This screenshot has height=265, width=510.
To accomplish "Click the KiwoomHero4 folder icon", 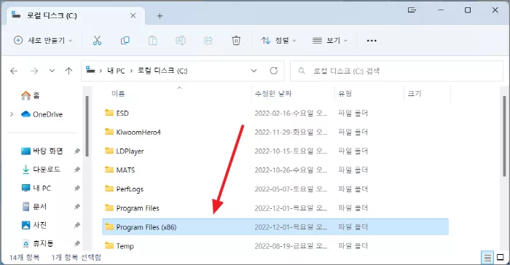I will (x=109, y=132).
